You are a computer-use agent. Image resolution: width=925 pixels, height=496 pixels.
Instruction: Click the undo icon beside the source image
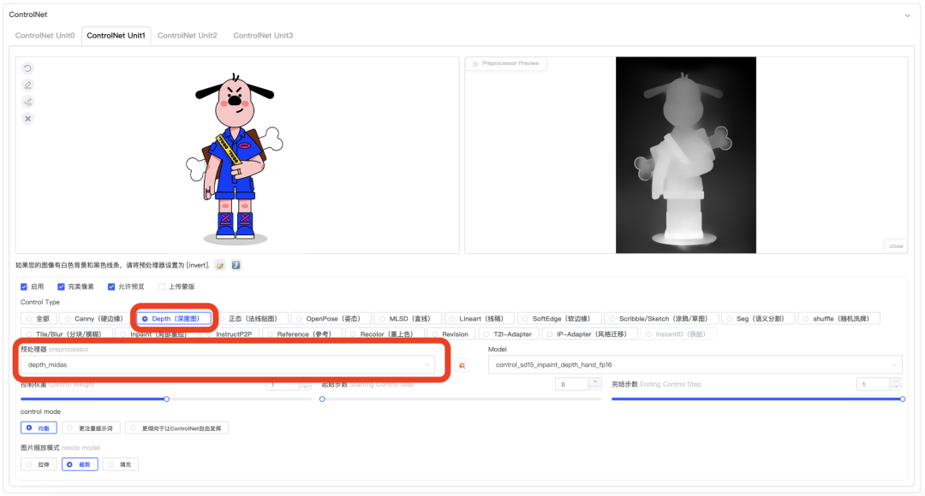click(27, 68)
